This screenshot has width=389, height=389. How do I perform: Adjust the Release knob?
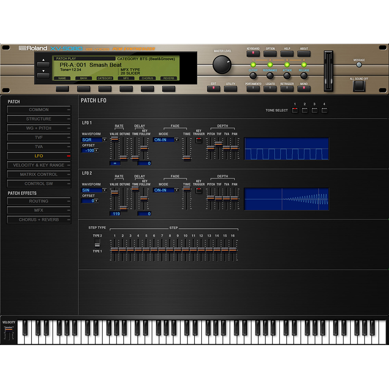click(304, 75)
